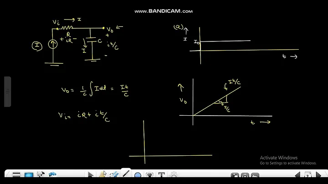Select the diagonal line drawing tool
The image size is (328, 184).
click(126, 174)
